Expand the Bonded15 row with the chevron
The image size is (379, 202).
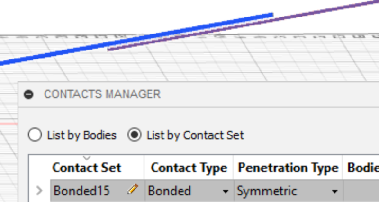(39, 191)
